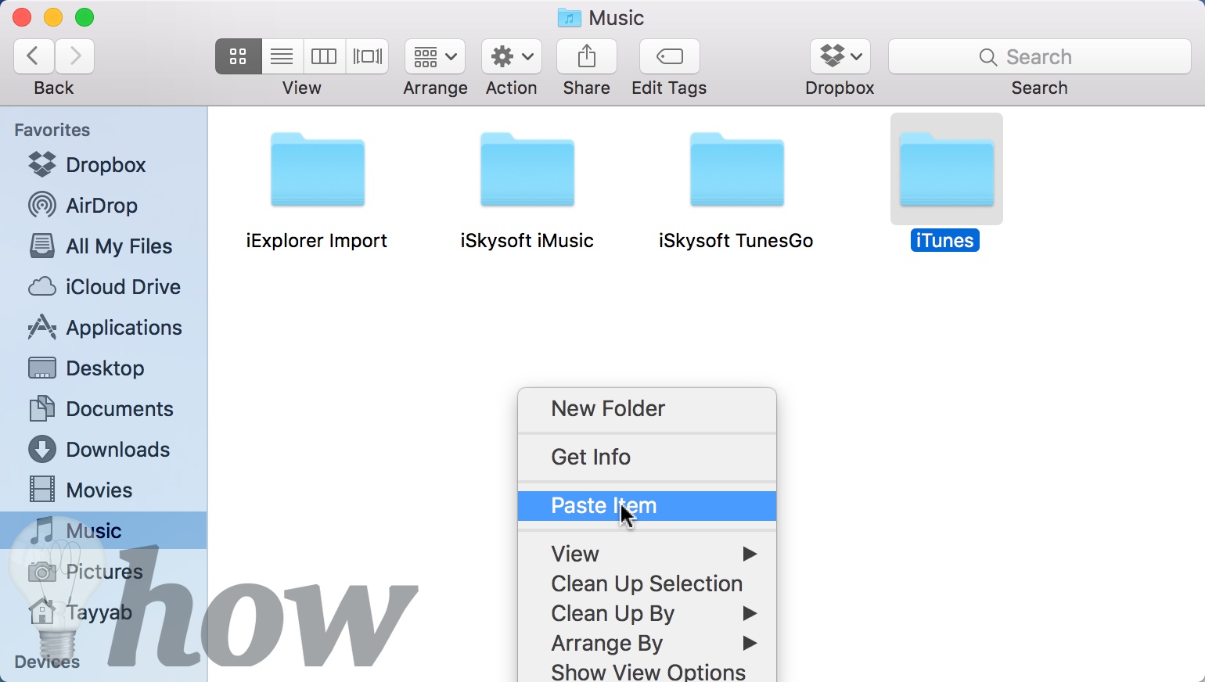Screen dimensions: 1205x682
Task: Select Music in the sidebar
Action: point(103,530)
